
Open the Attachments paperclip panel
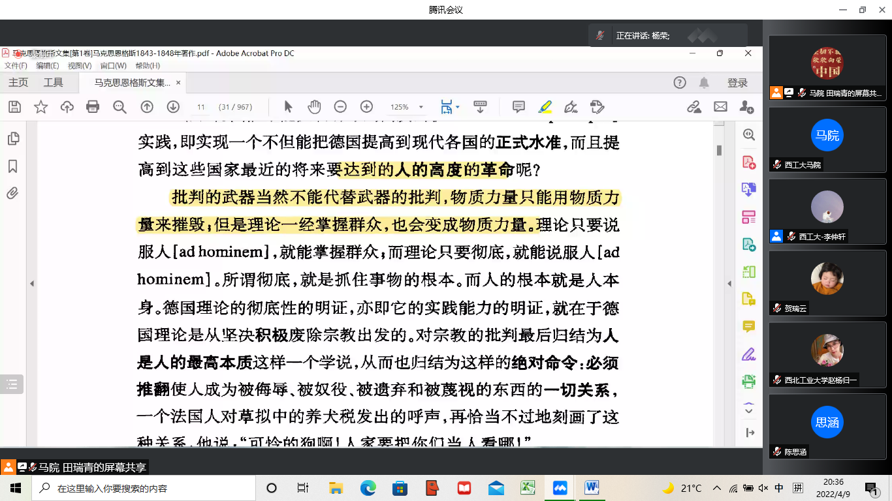pos(12,193)
